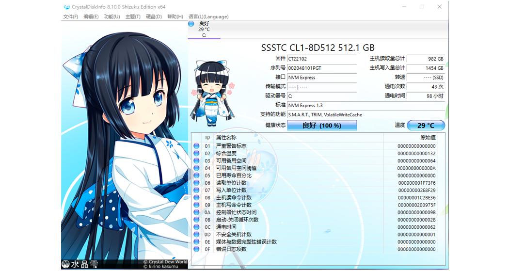
Task: Click raw value 0000000000000A
Action: point(416,168)
